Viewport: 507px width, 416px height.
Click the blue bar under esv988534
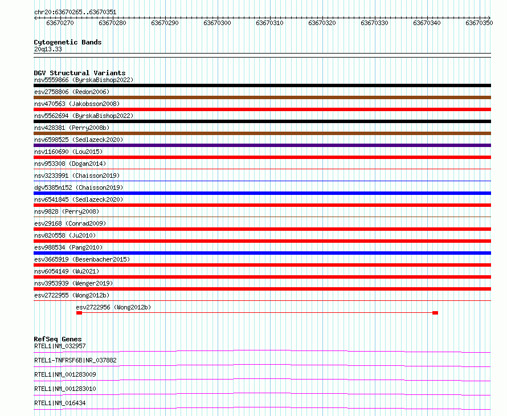point(262,253)
